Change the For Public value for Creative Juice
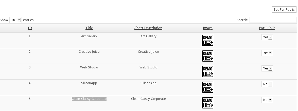 click(x=267, y=53)
